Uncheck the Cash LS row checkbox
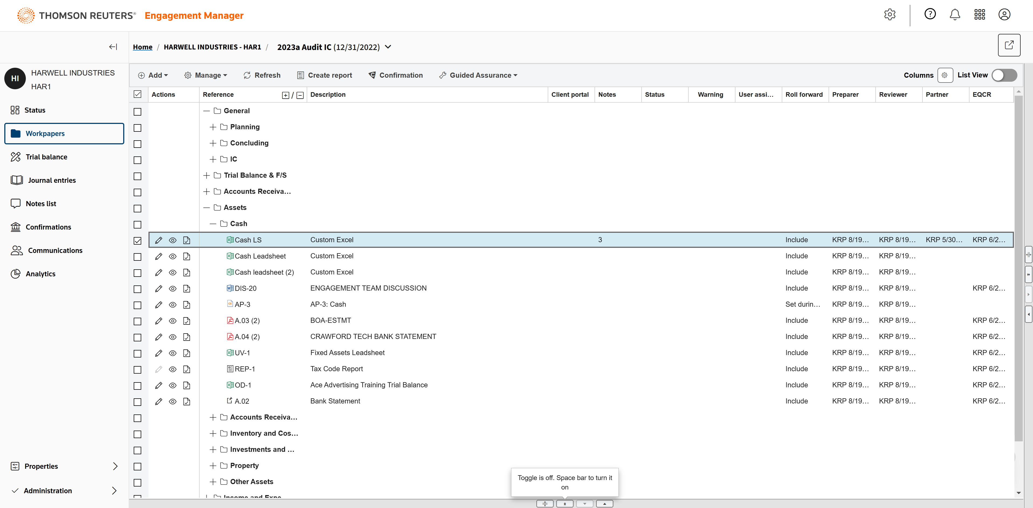1033x508 pixels. pos(137,240)
